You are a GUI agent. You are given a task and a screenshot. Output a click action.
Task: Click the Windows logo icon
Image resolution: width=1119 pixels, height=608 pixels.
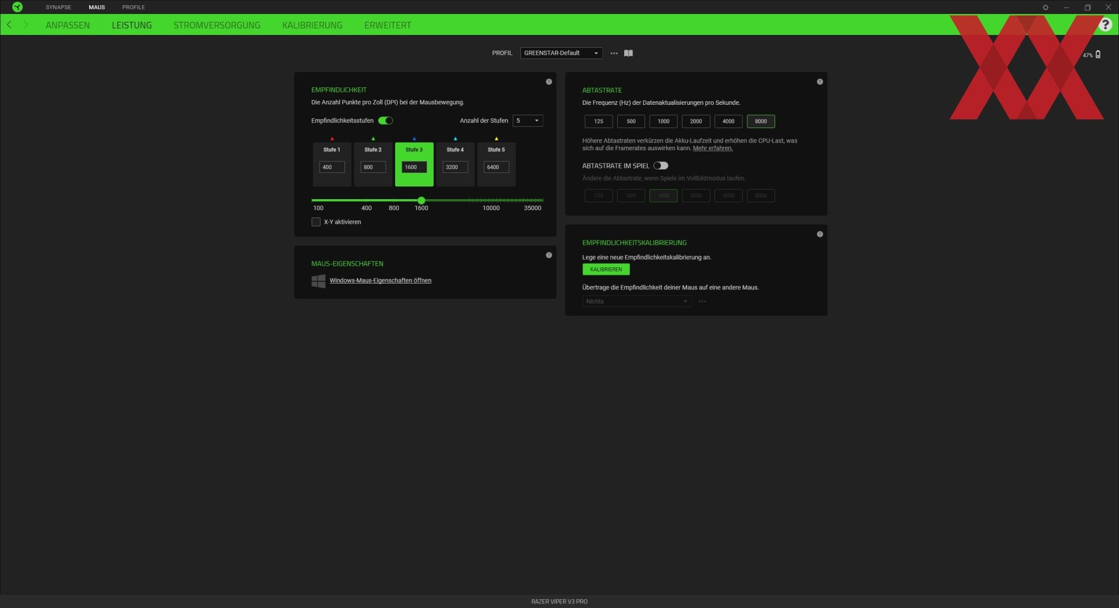(318, 281)
